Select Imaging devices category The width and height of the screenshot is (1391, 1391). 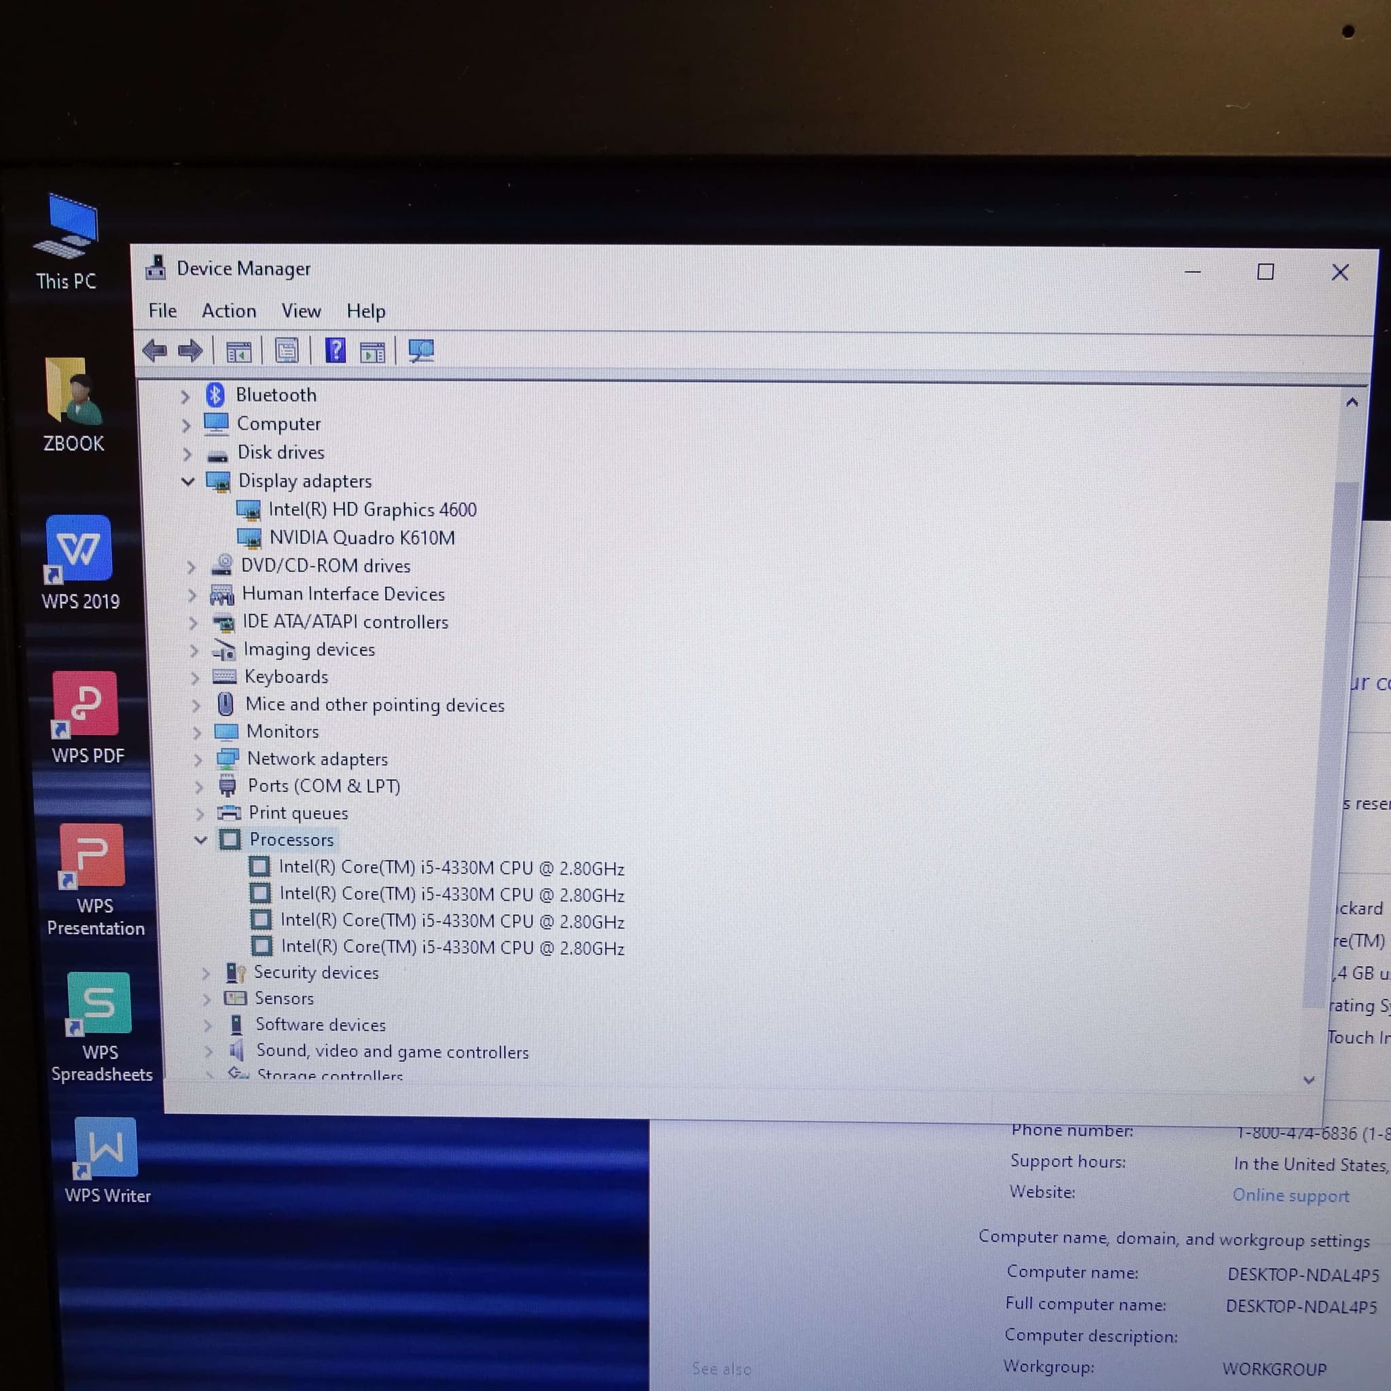click(310, 649)
